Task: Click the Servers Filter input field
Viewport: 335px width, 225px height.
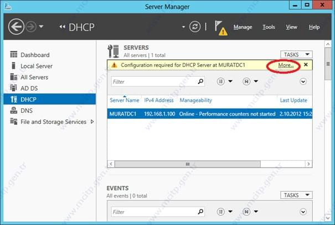Action: (153, 81)
